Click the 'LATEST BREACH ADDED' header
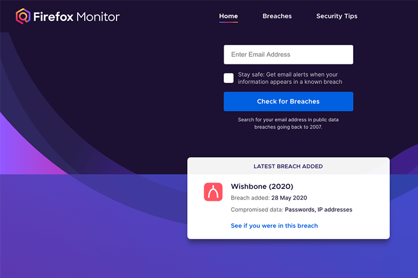418x278 pixels. pos(288,166)
